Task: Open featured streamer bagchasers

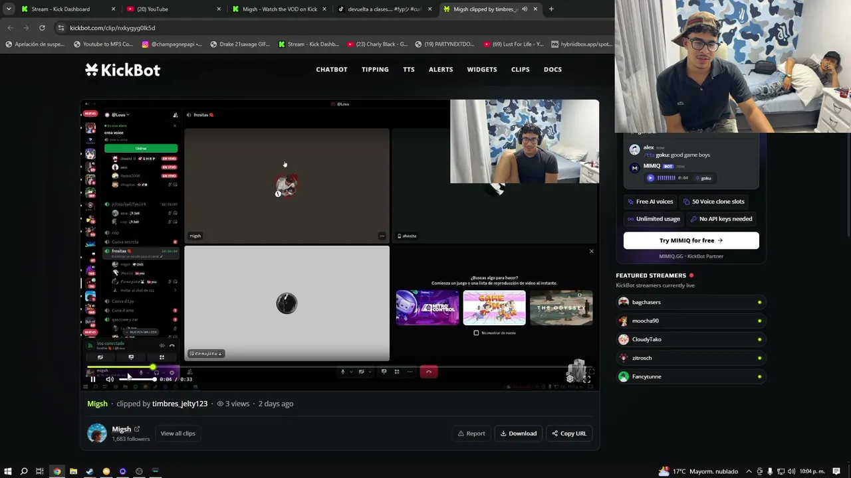Action: click(690, 302)
